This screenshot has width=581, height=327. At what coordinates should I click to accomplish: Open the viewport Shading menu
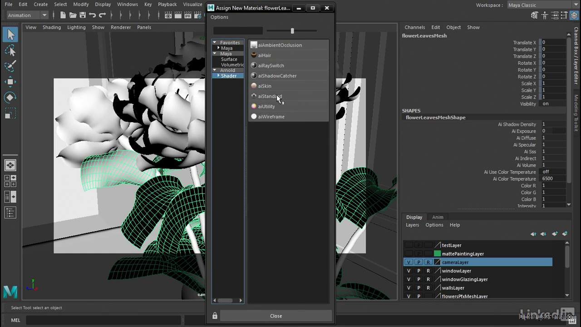[52, 27]
